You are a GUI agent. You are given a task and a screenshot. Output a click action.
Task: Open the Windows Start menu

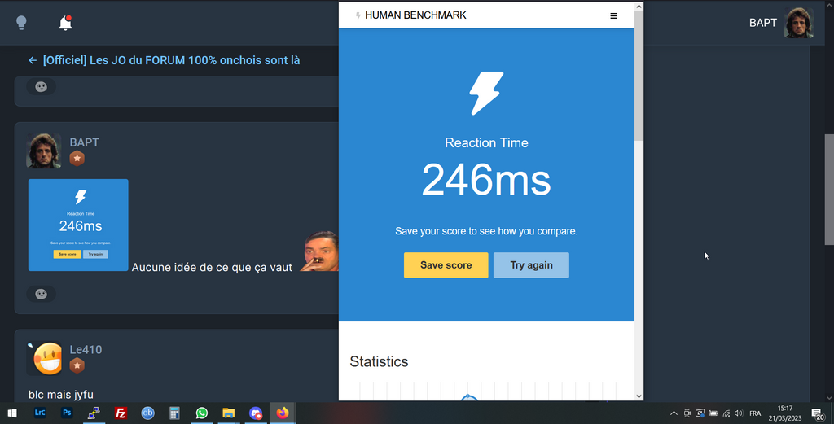coord(12,413)
